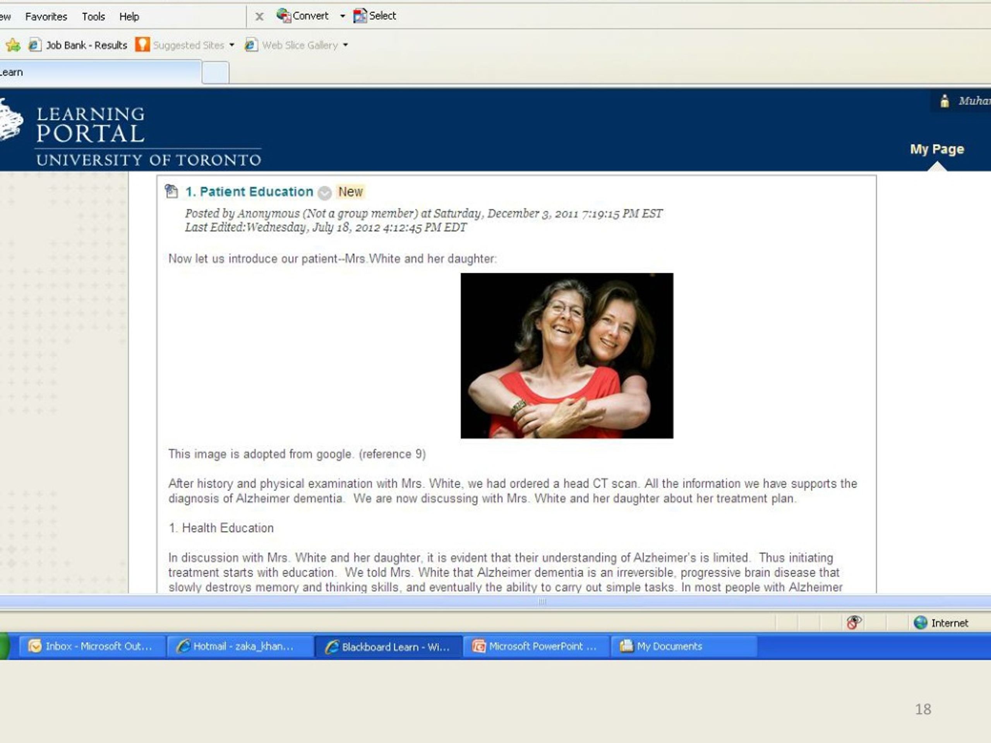Open My Documents from the taskbar
The height and width of the screenshot is (743, 991).
click(684, 646)
